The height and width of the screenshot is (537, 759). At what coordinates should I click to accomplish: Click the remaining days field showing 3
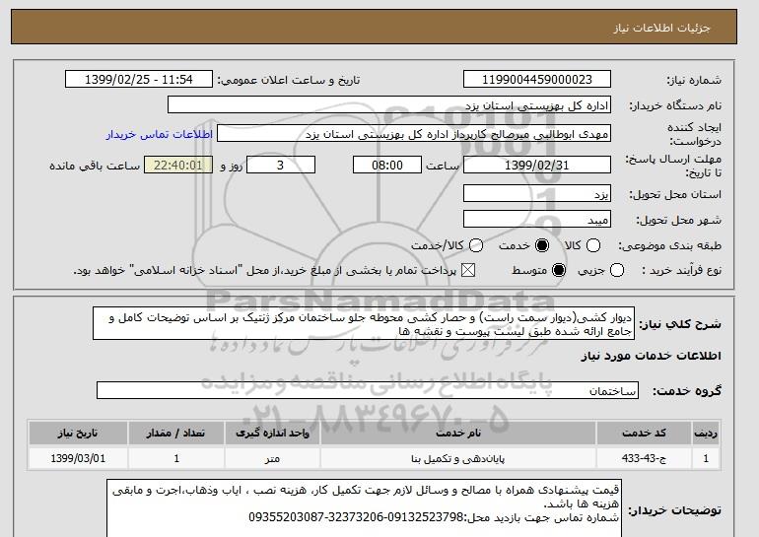(281, 165)
